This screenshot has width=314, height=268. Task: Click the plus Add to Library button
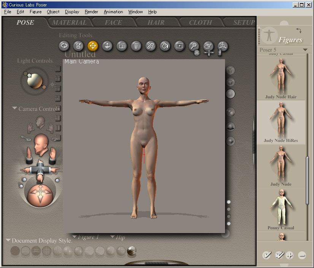290,255
